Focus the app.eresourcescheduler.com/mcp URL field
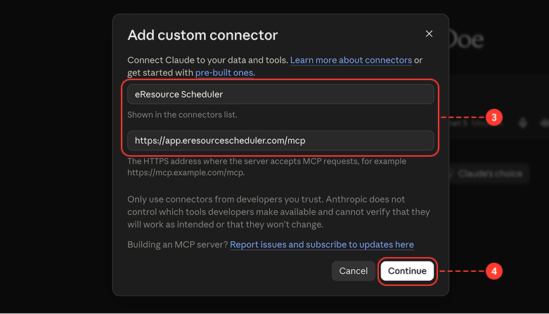This screenshot has height=314, width=549. (280, 140)
